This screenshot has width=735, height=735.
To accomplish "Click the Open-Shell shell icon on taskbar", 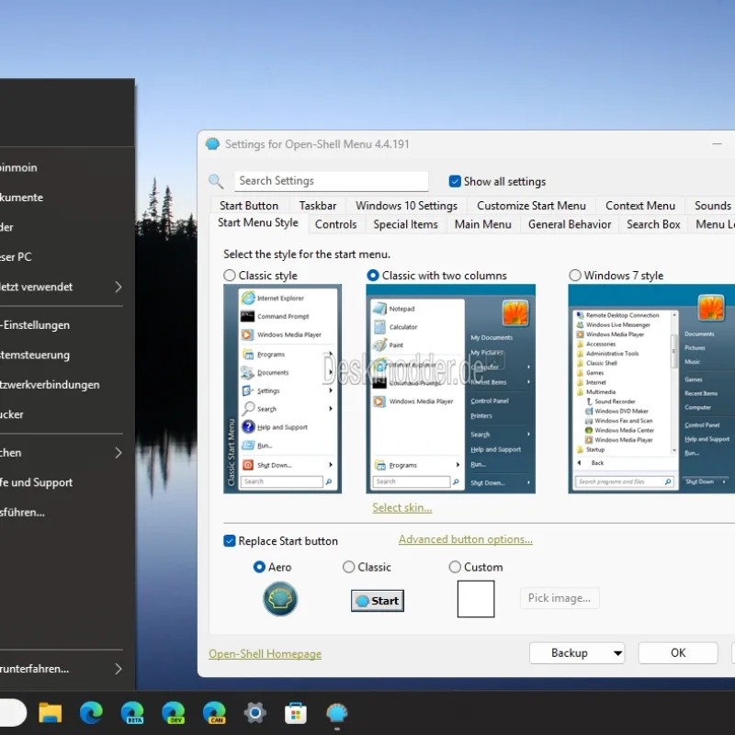I will coord(336,713).
